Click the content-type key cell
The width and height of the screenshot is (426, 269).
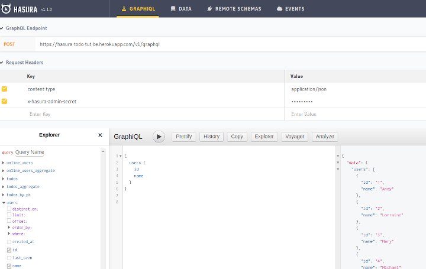pyautogui.click(x=41, y=89)
